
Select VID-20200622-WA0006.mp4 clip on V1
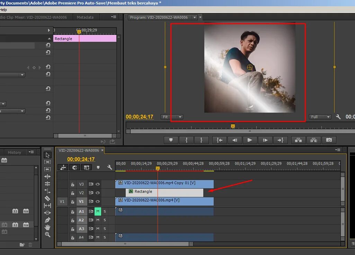coord(165,201)
